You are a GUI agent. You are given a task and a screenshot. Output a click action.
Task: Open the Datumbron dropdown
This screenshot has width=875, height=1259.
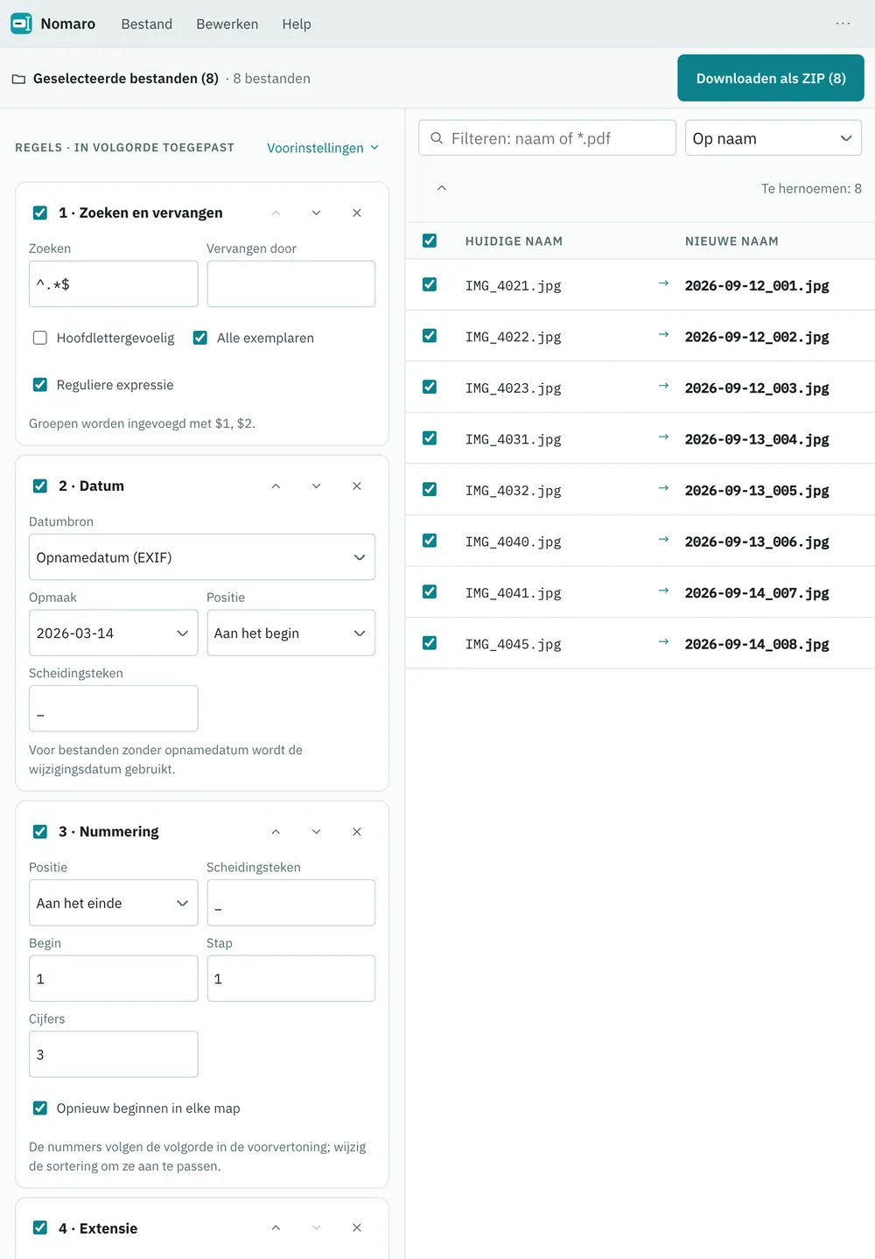point(202,557)
